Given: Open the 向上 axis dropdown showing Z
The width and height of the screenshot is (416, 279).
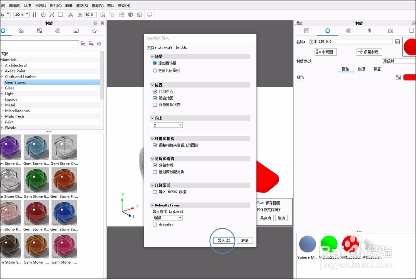Looking at the screenshot, I should [167, 125].
